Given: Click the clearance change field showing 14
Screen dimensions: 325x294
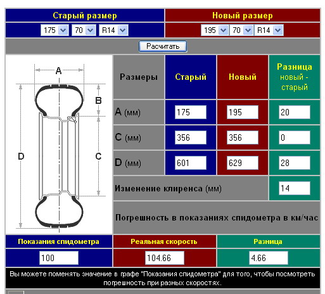Looking at the screenshot, I should pos(295,188).
